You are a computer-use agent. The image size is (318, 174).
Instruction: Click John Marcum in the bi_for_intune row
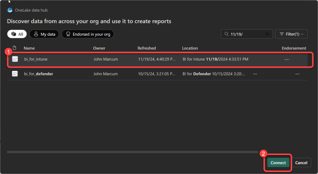point(106,59)
